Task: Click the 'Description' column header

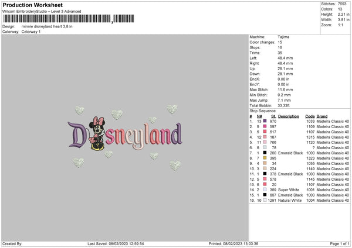Action: (x=289, y=116)
